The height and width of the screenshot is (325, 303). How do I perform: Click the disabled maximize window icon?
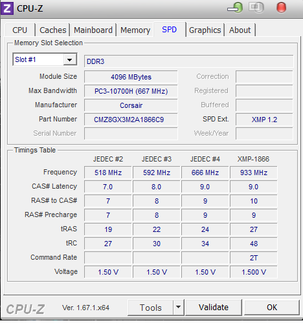pyautogui.click(x=256, y=7)
